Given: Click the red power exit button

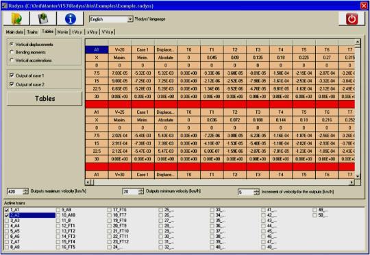Looking at the screenshot, I should 351,19.
